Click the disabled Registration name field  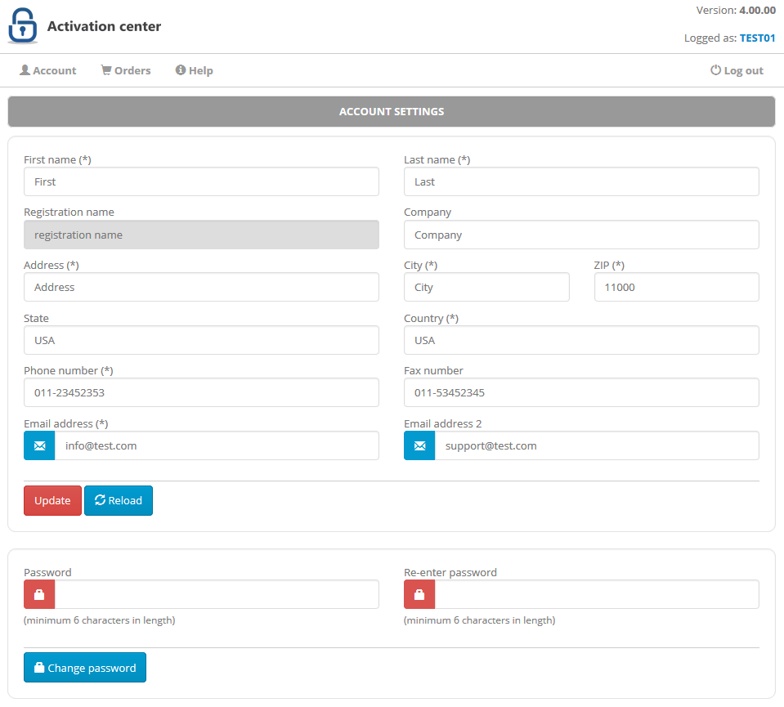tap(201, 235)
